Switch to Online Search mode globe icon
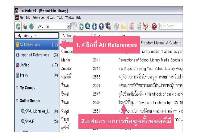Screen dimensions: 197x139 tap(31, 26)
